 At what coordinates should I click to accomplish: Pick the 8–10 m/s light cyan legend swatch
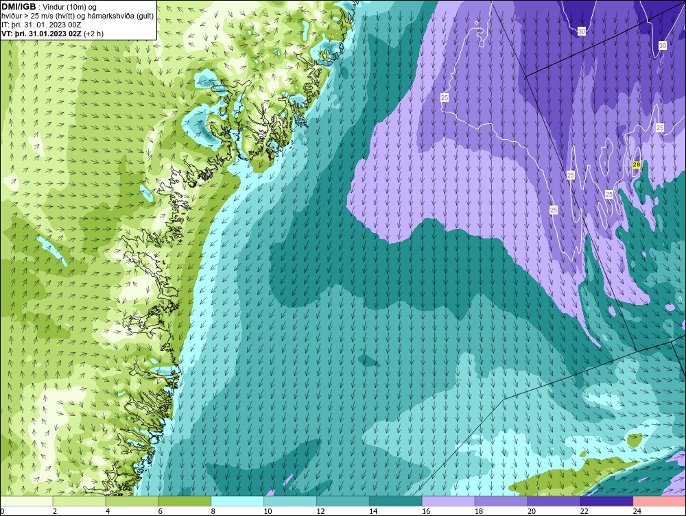(237, 501)
